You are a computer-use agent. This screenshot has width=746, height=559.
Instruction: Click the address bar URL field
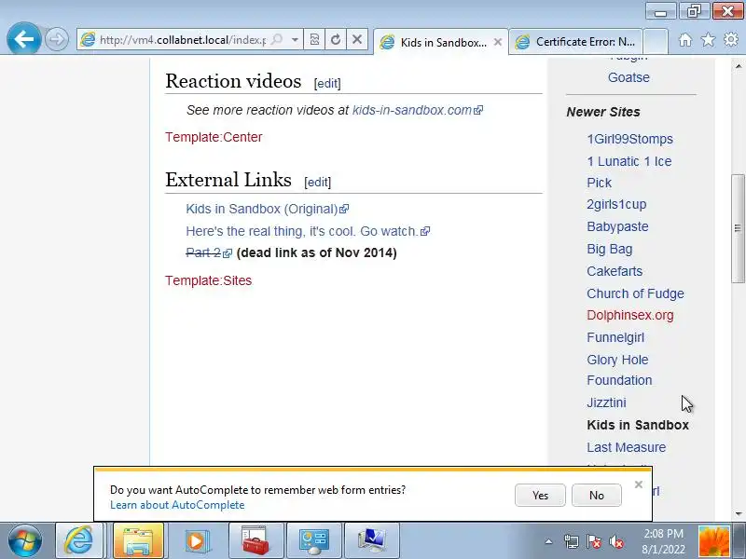(x=183, y=39)
